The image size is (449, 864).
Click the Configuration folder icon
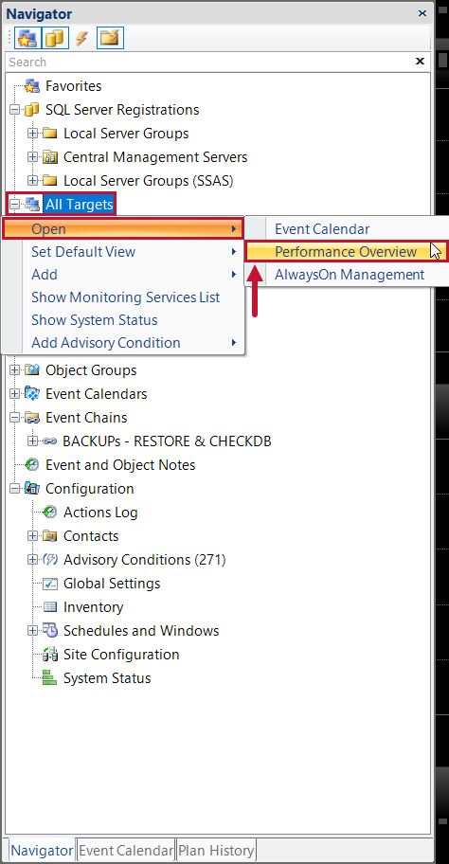click(32, 489)
